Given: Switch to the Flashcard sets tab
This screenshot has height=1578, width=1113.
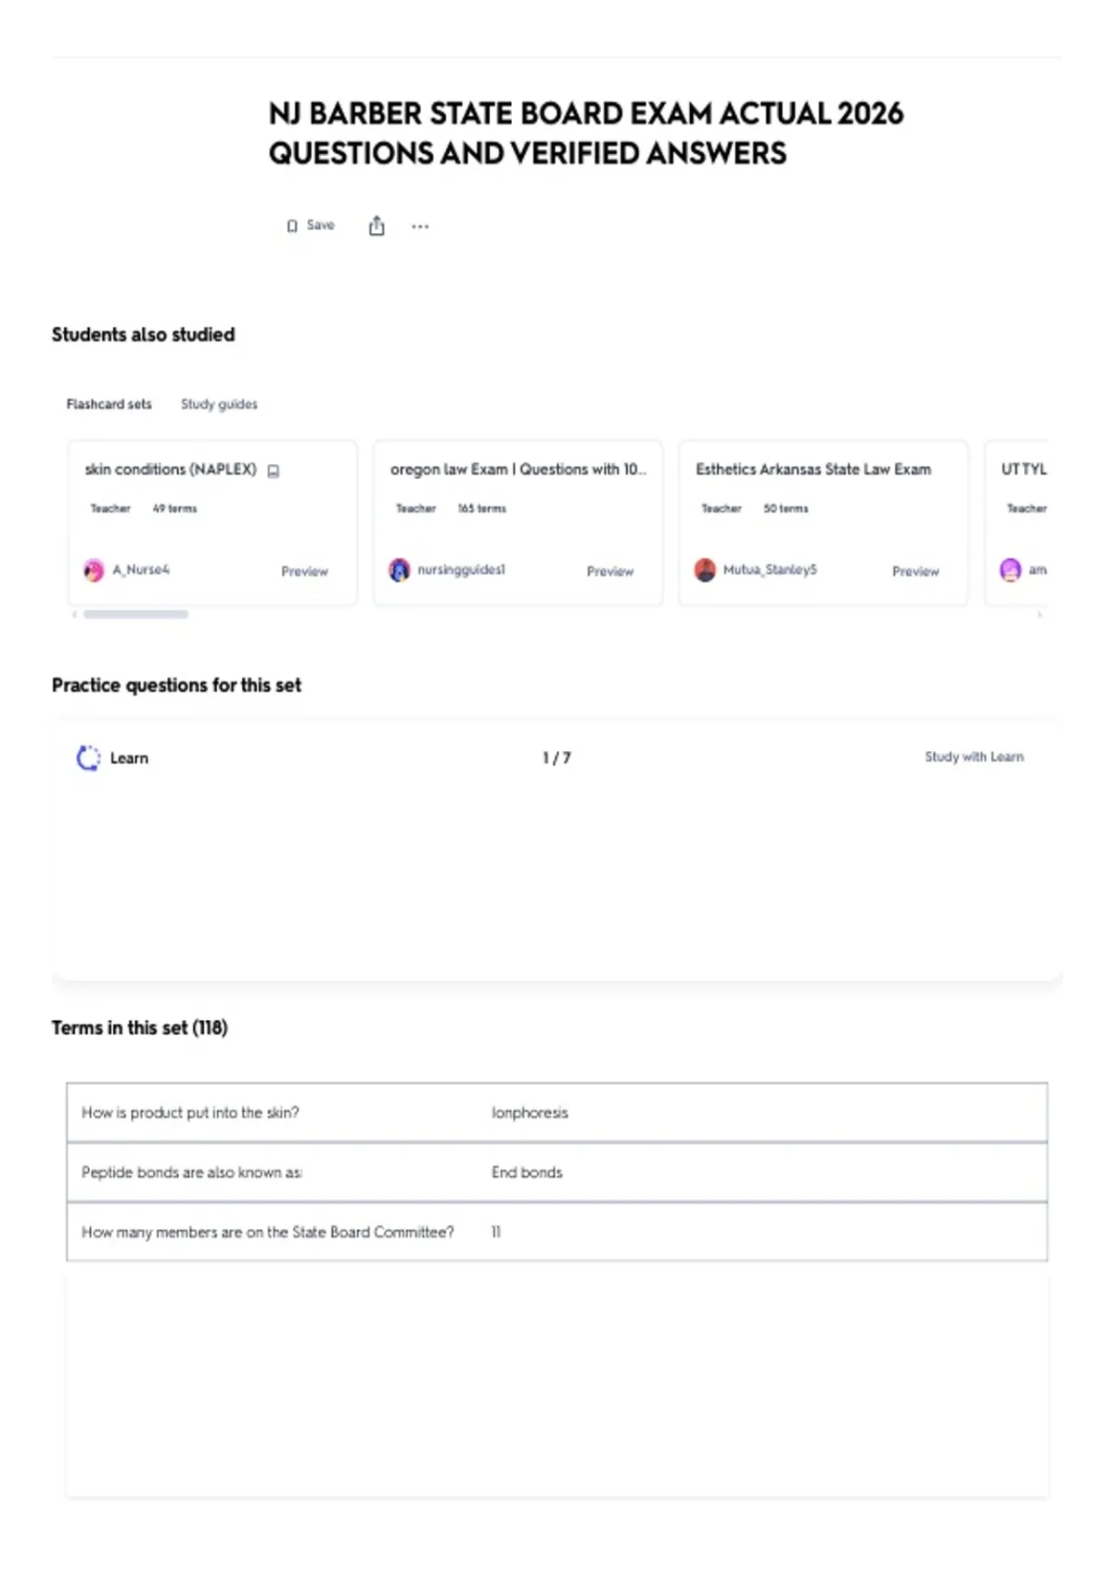Looking at the screenshot, I should [x=109, y=404].
